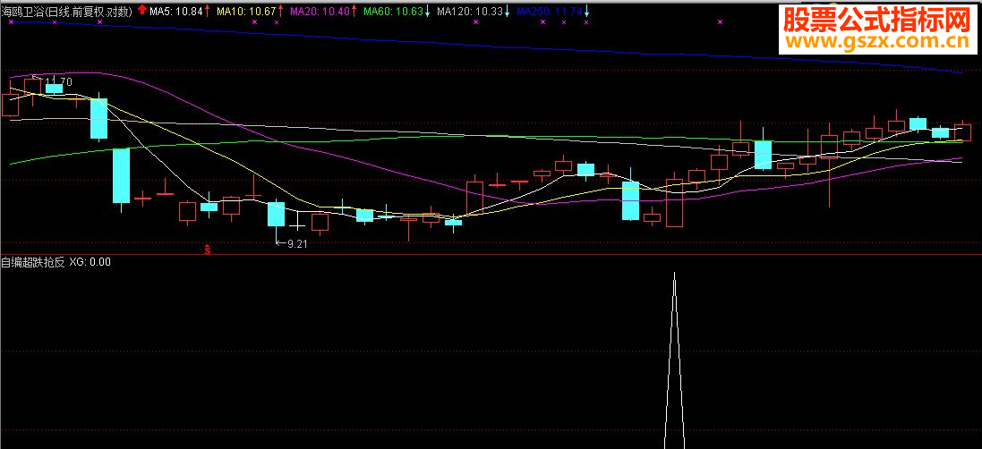This screenshot has width=982, height=449.
Task: Select the MA120: 10.33 label
Action: pos(470,11)
